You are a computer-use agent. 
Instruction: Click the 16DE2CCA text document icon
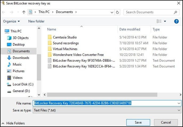[x=50, y=66]
